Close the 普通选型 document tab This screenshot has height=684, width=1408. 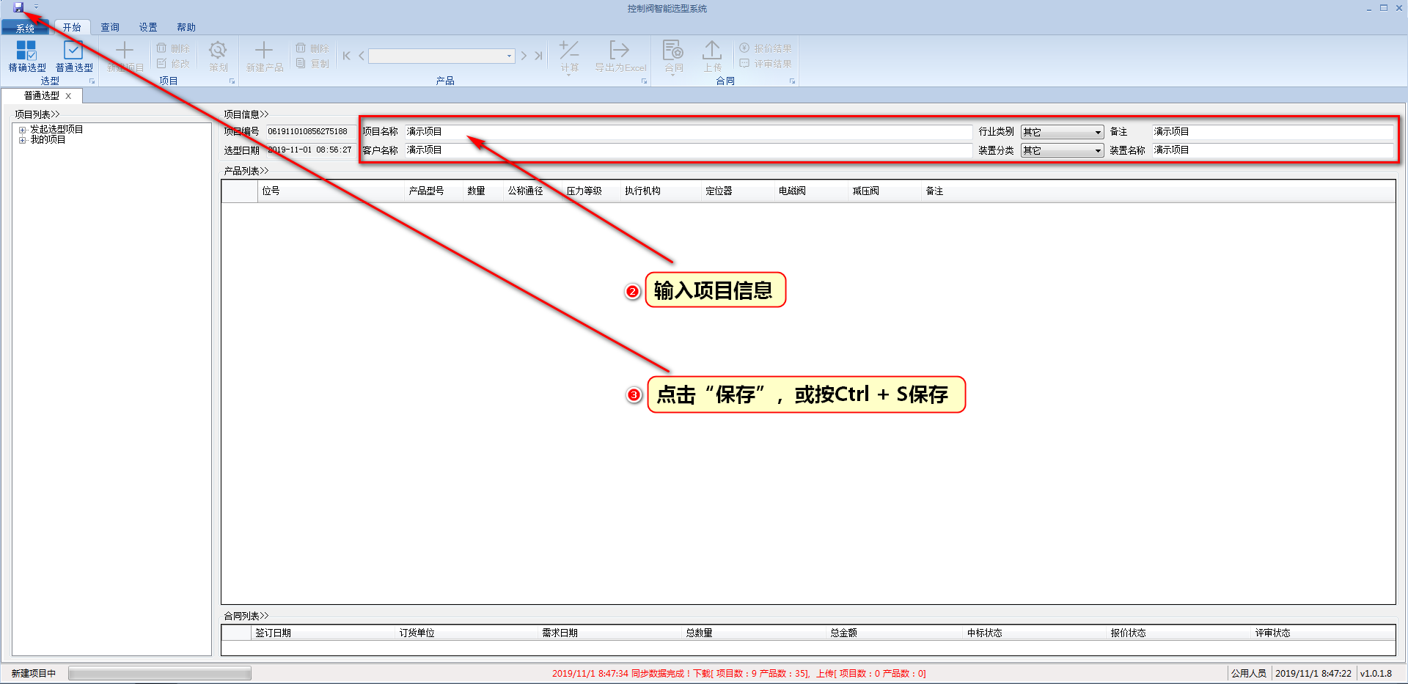68,96
